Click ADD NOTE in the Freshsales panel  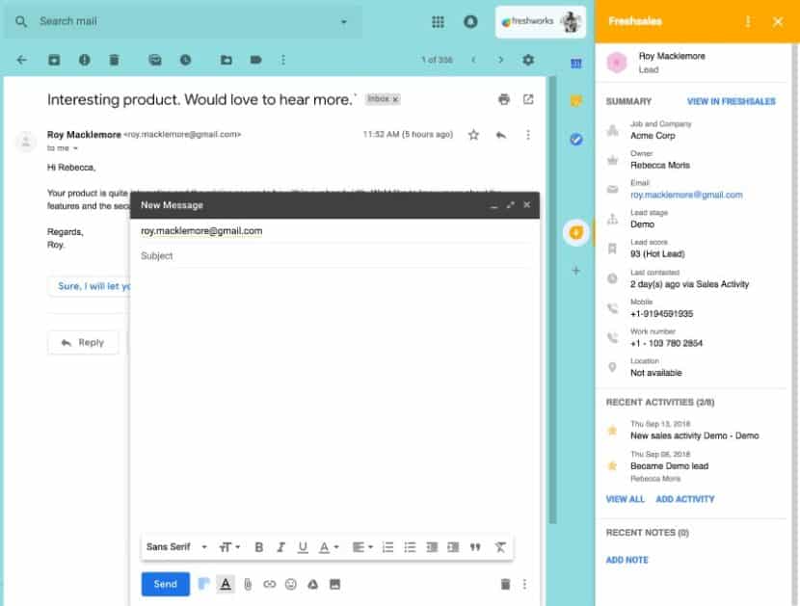(627, 560)
